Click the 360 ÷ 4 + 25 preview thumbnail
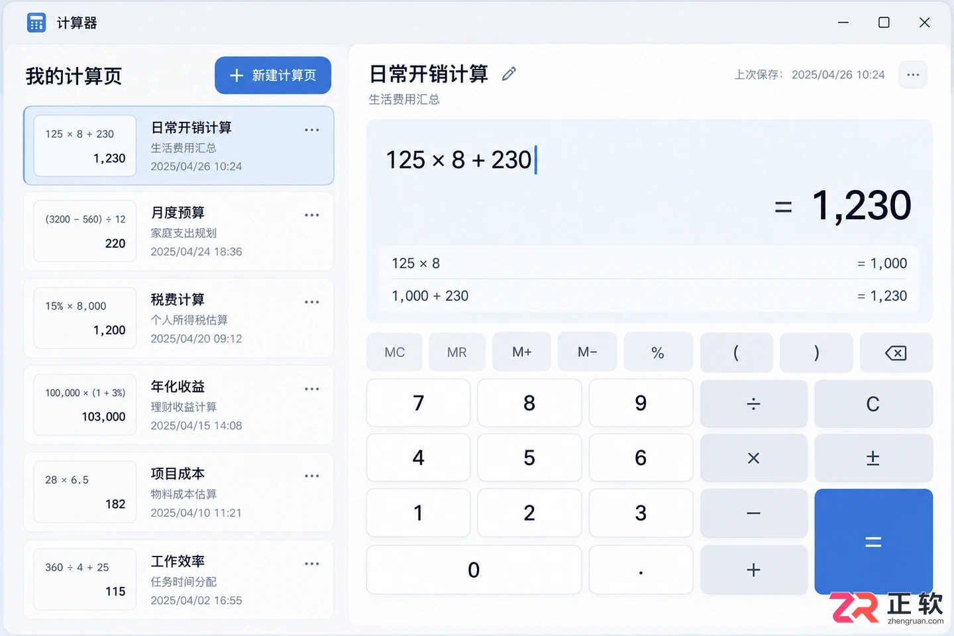954x636 pixels. click(x=85, y=580)
